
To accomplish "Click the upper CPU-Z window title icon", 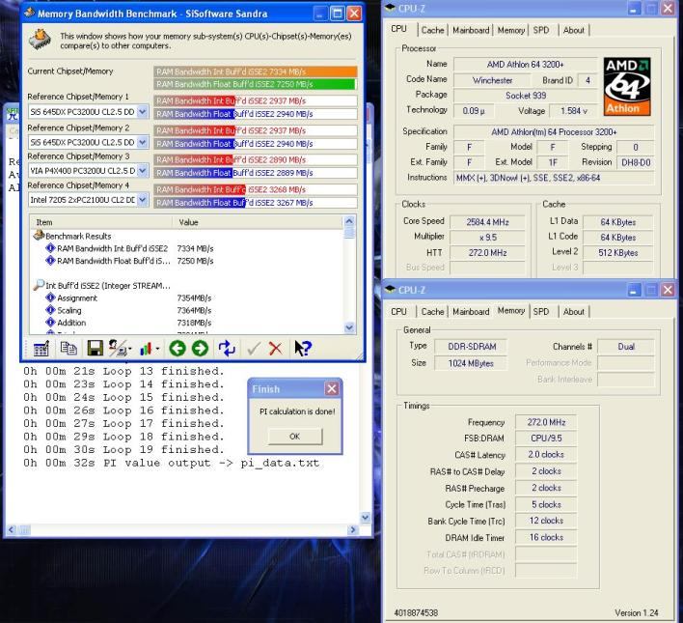I will coord(390,8).
